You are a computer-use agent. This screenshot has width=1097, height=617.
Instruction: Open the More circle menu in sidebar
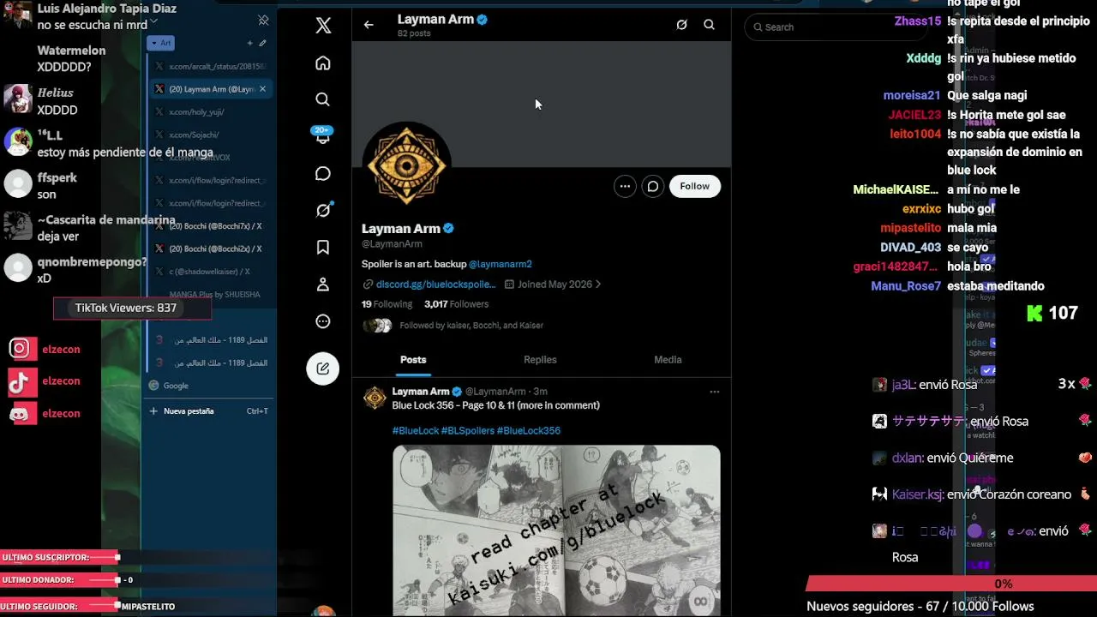click(x=323, y=321)
